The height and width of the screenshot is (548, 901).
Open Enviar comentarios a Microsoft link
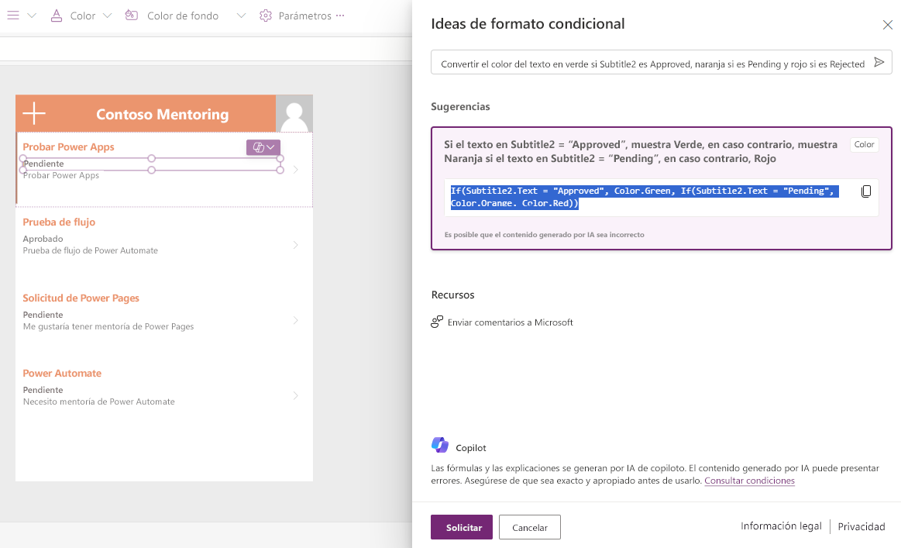click(511, 322)
